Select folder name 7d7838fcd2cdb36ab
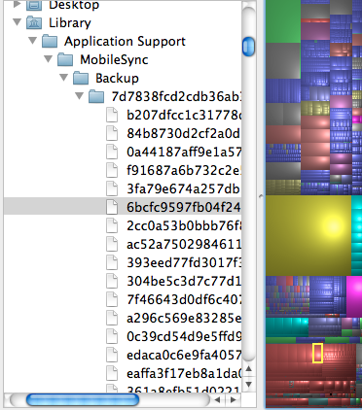 pyautogui.click(x=176, y=96)
